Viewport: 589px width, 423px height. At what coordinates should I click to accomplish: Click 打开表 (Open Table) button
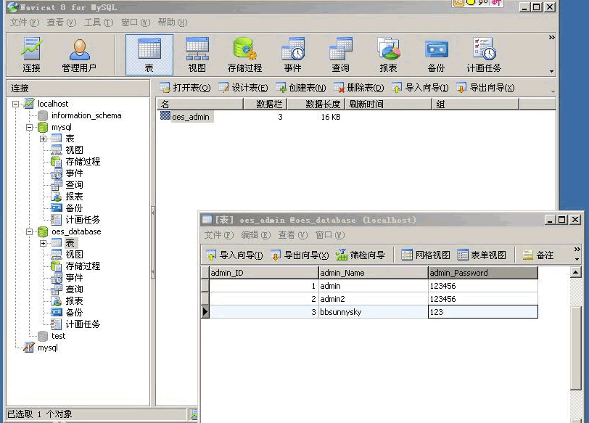[185, 88]
